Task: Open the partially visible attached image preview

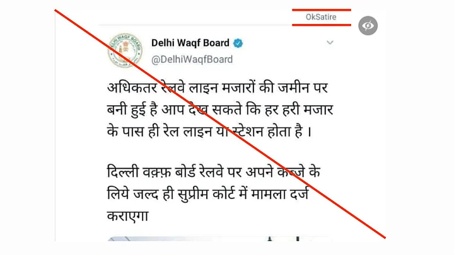Action: point(219,239)
